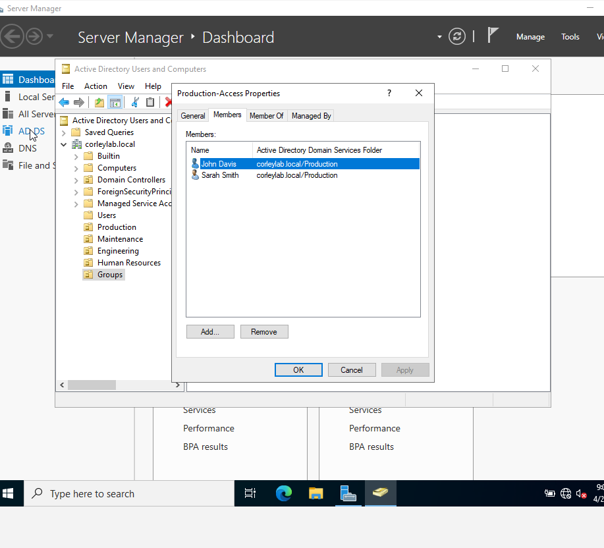Click Active Directory Domain Services Folder column header
Screen dimensions: 604x548
336,150
